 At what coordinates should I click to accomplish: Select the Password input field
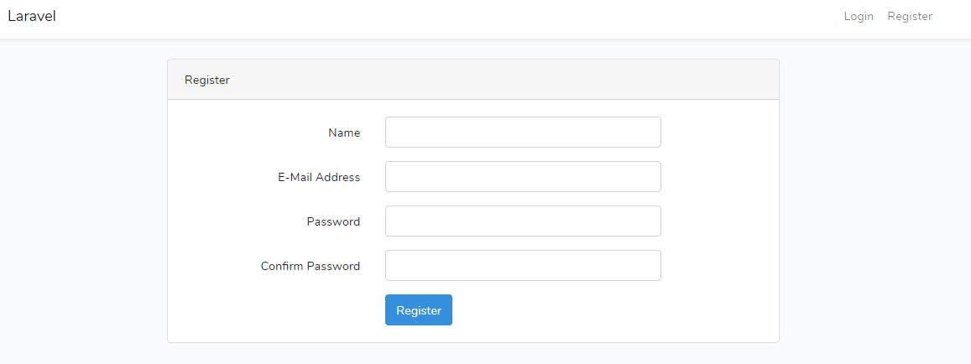(x=523, y=221)
